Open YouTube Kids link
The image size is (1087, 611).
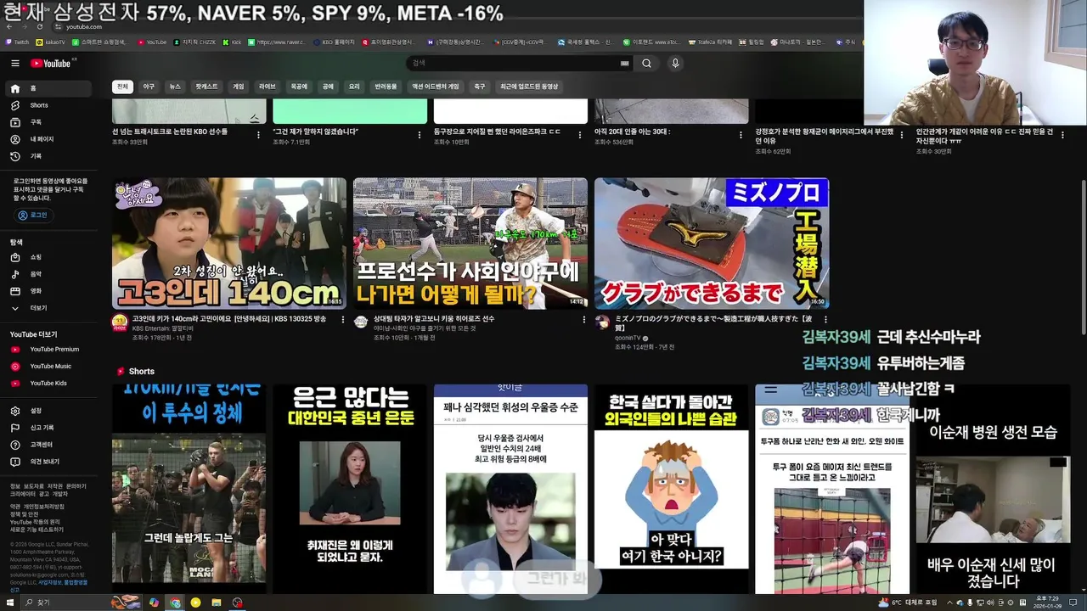click(48, 384)
